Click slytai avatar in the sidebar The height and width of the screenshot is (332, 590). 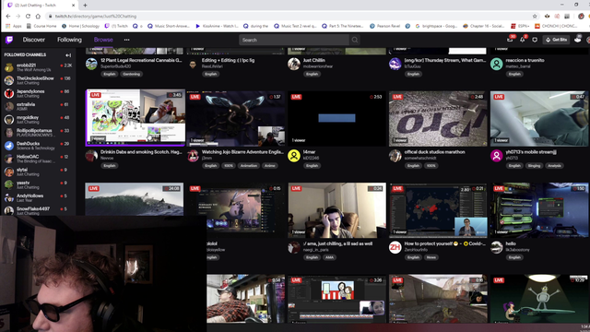click(9, 172)
